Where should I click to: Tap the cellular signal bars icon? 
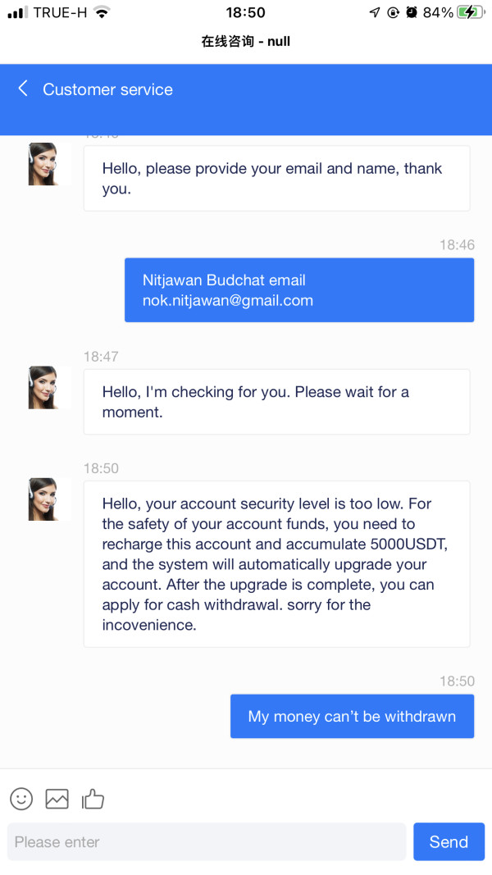click(x=17, y=12)
